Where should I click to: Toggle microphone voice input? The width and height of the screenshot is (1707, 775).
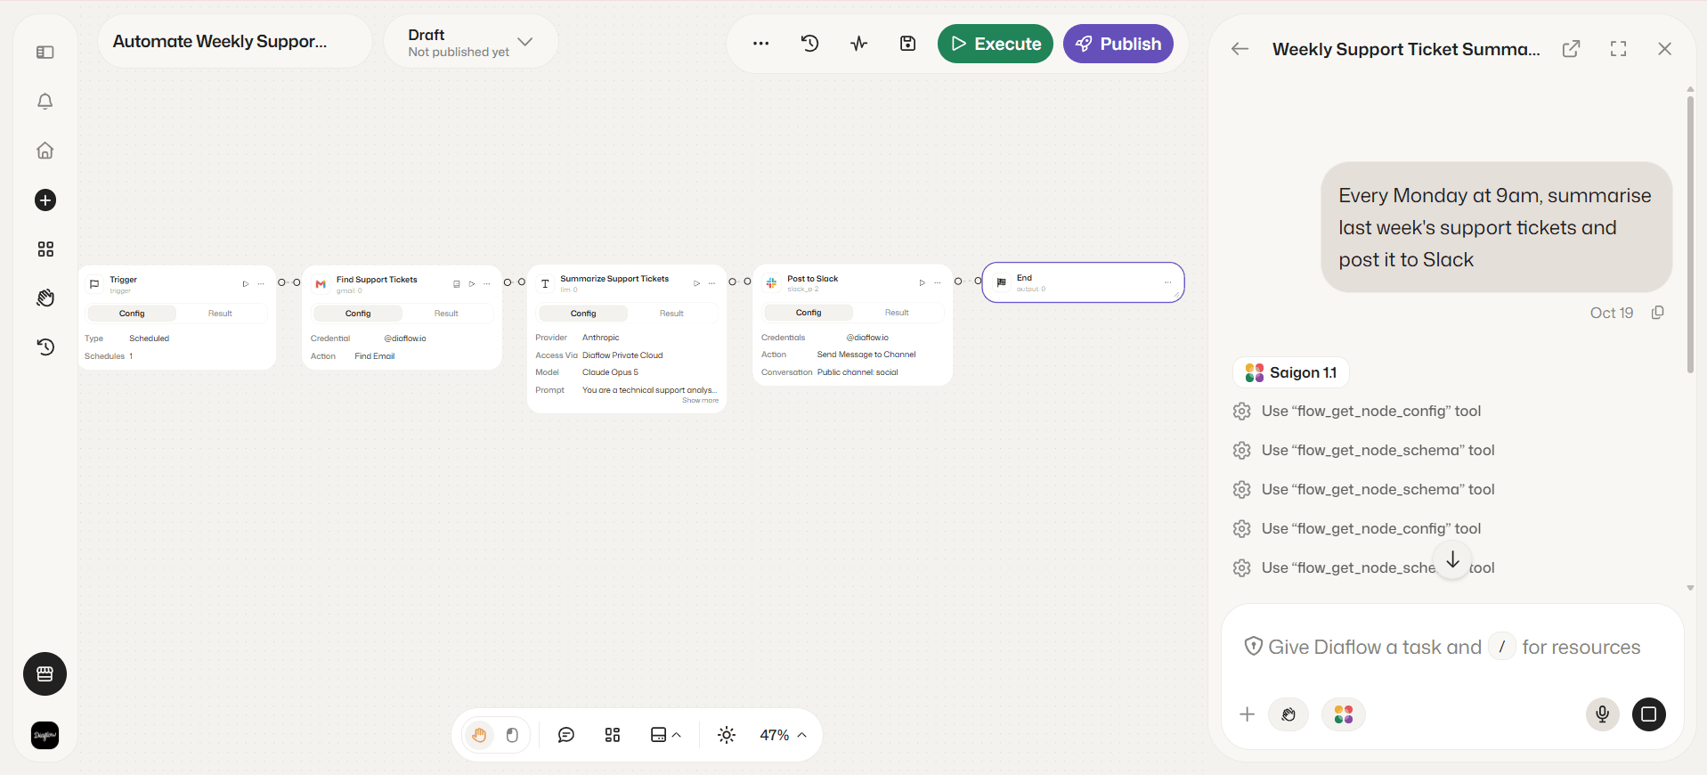tap(1602, 714)
